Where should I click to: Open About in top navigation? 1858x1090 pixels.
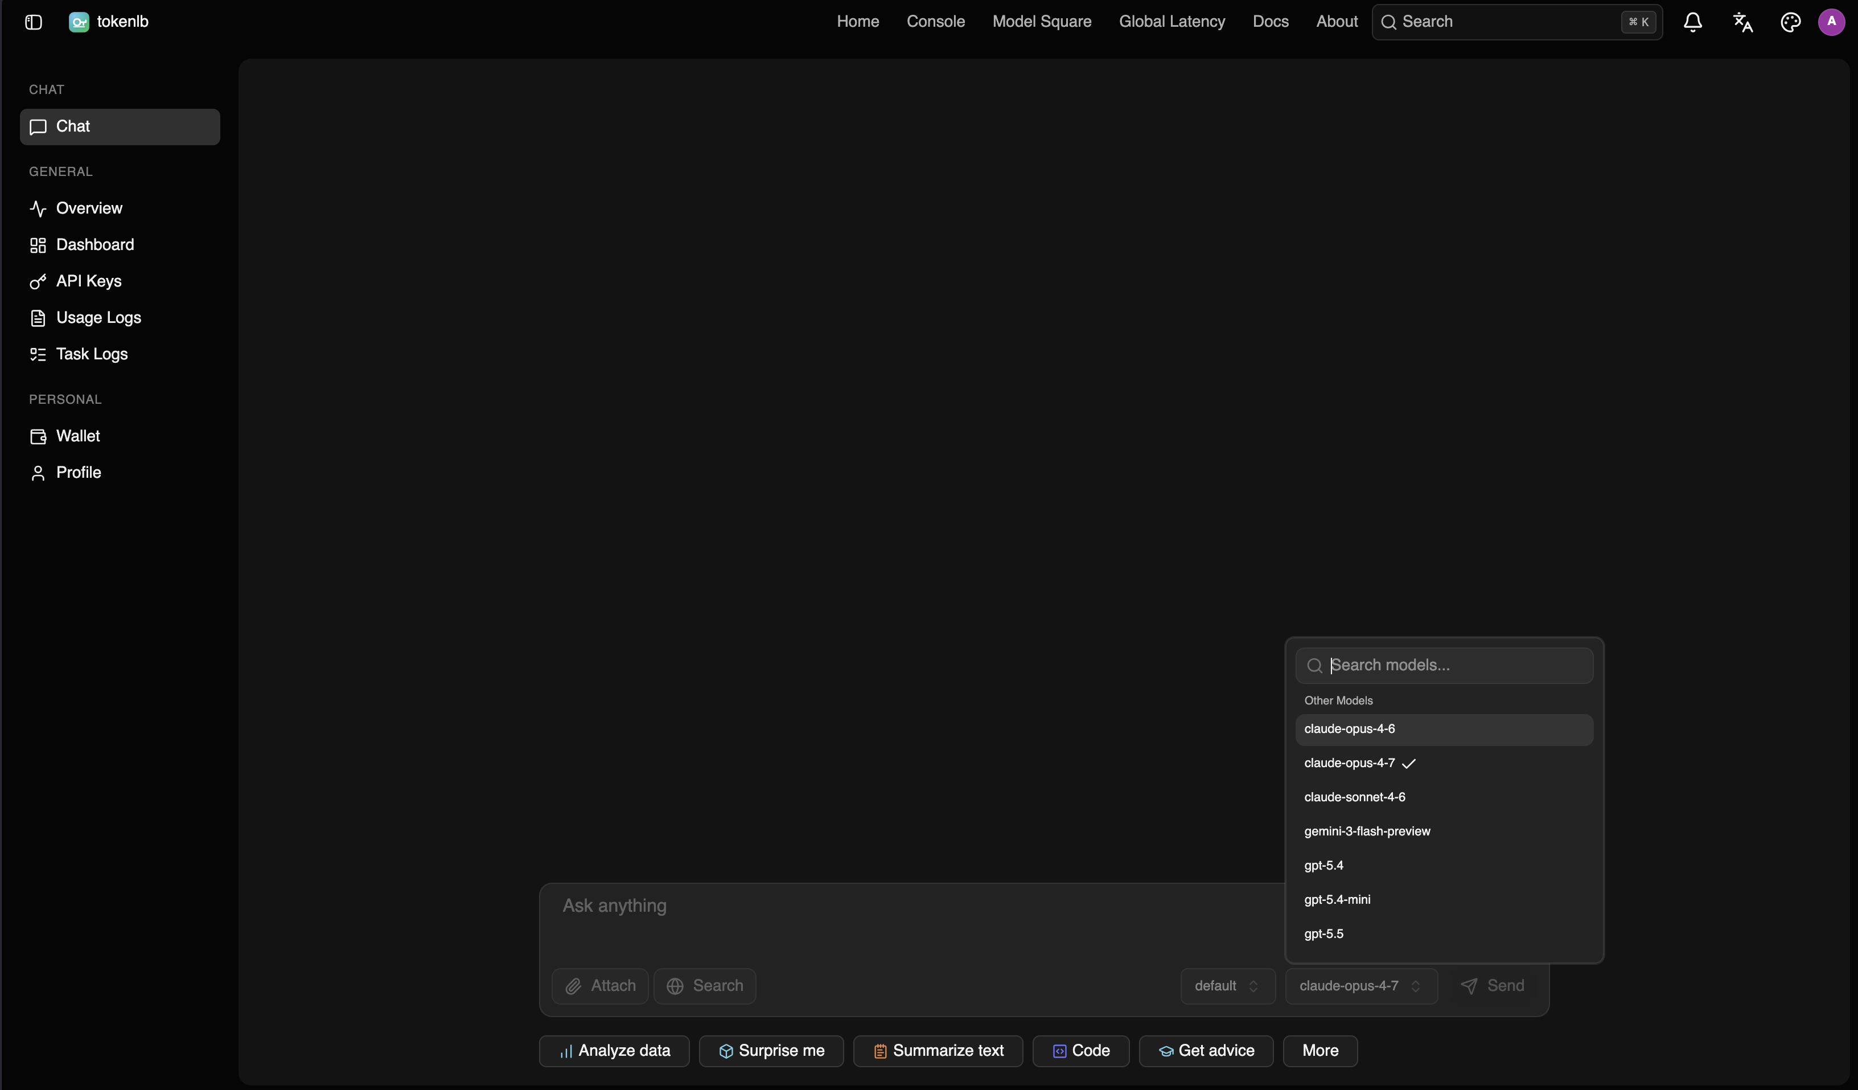1337,22
